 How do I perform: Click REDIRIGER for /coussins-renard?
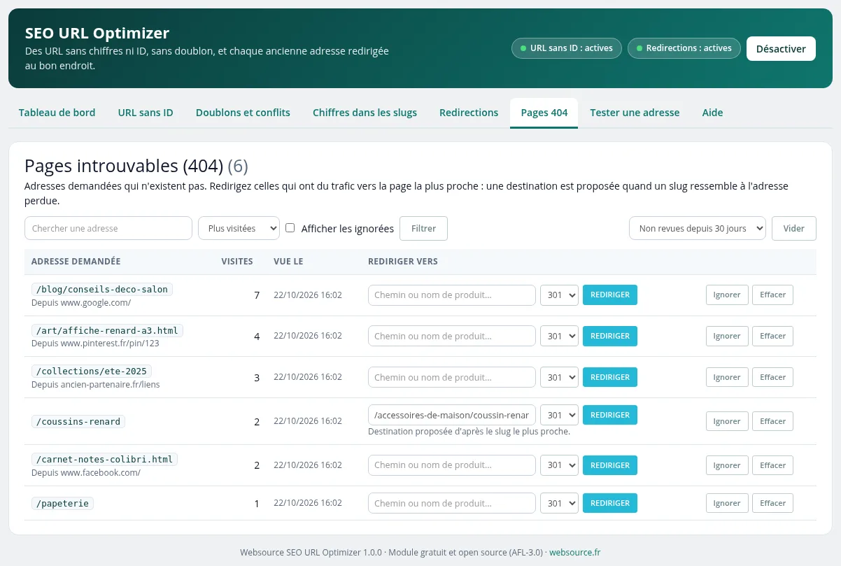click(x=610, y=415)
